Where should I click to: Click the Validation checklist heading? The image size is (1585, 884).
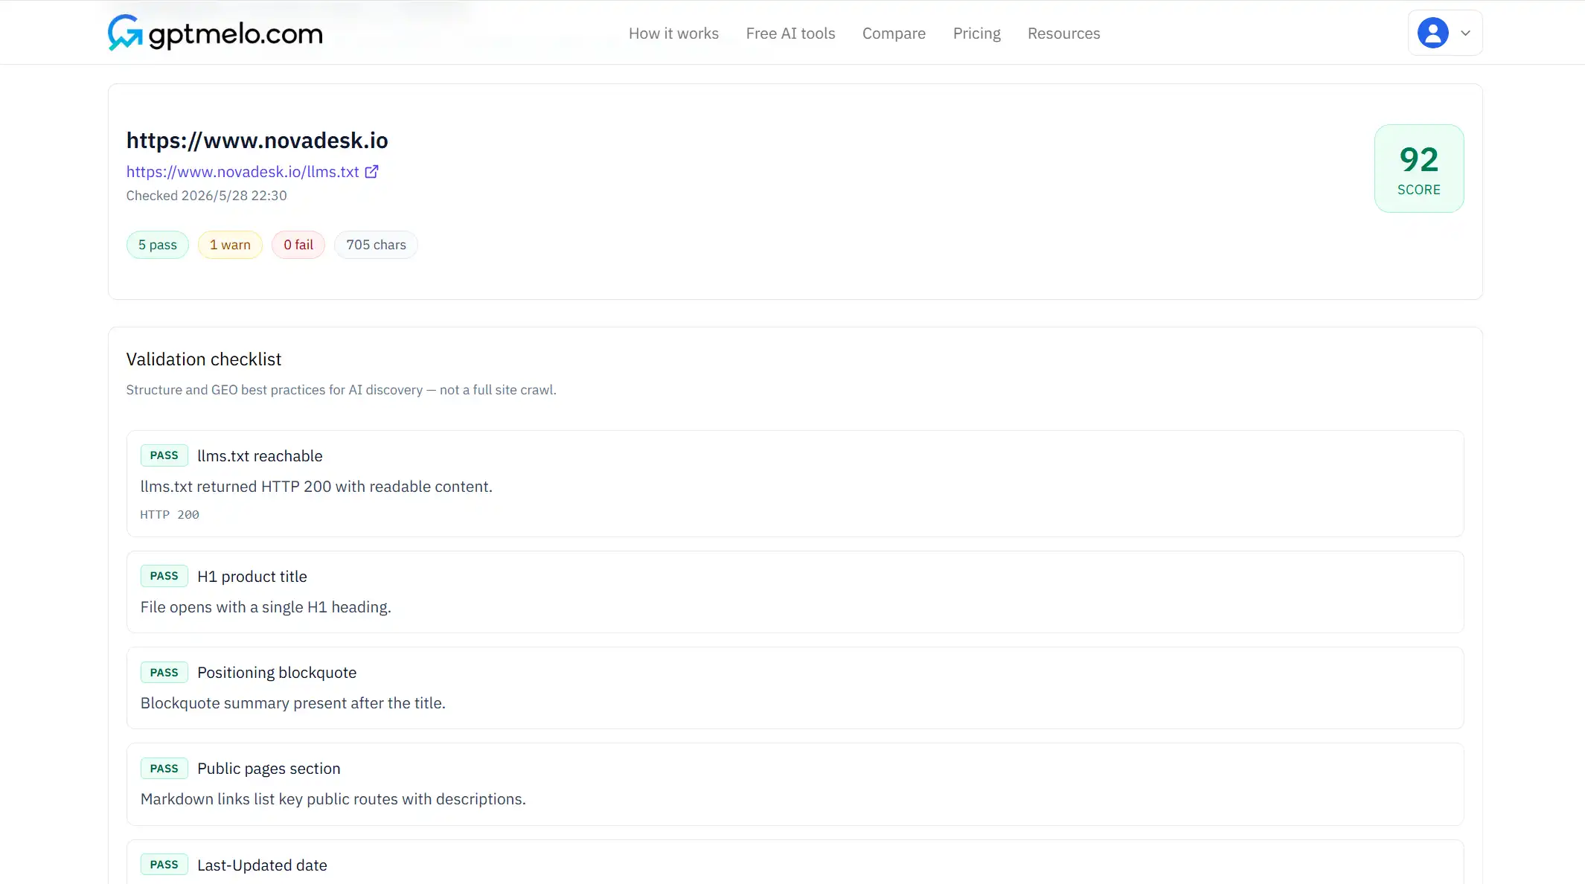click(x=204, y=359)
